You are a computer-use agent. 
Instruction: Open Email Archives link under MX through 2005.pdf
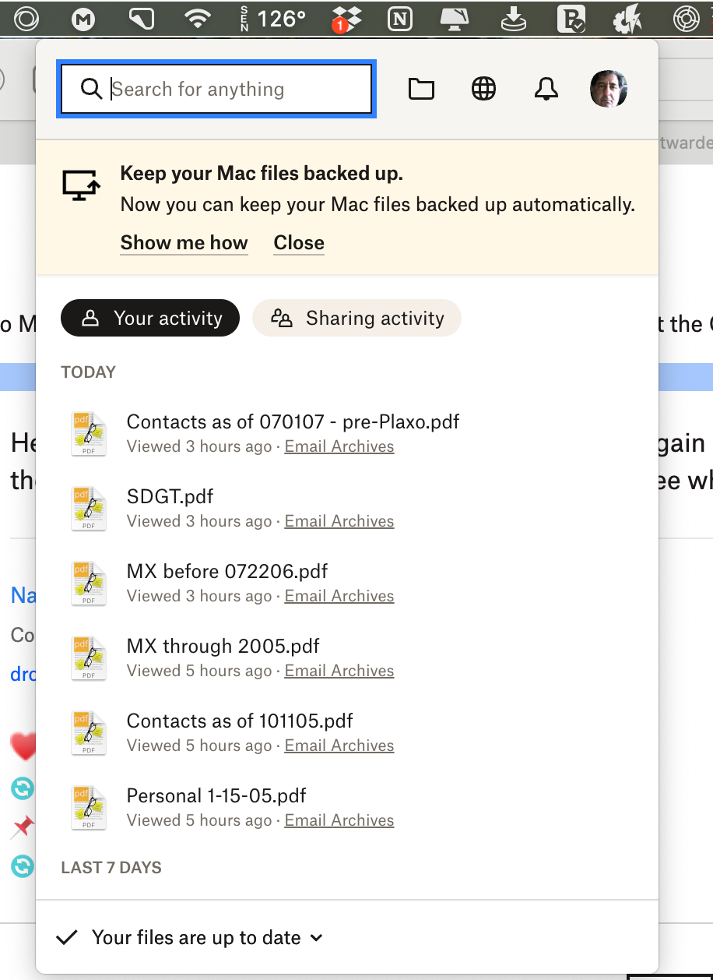click(x=339, y=671)
